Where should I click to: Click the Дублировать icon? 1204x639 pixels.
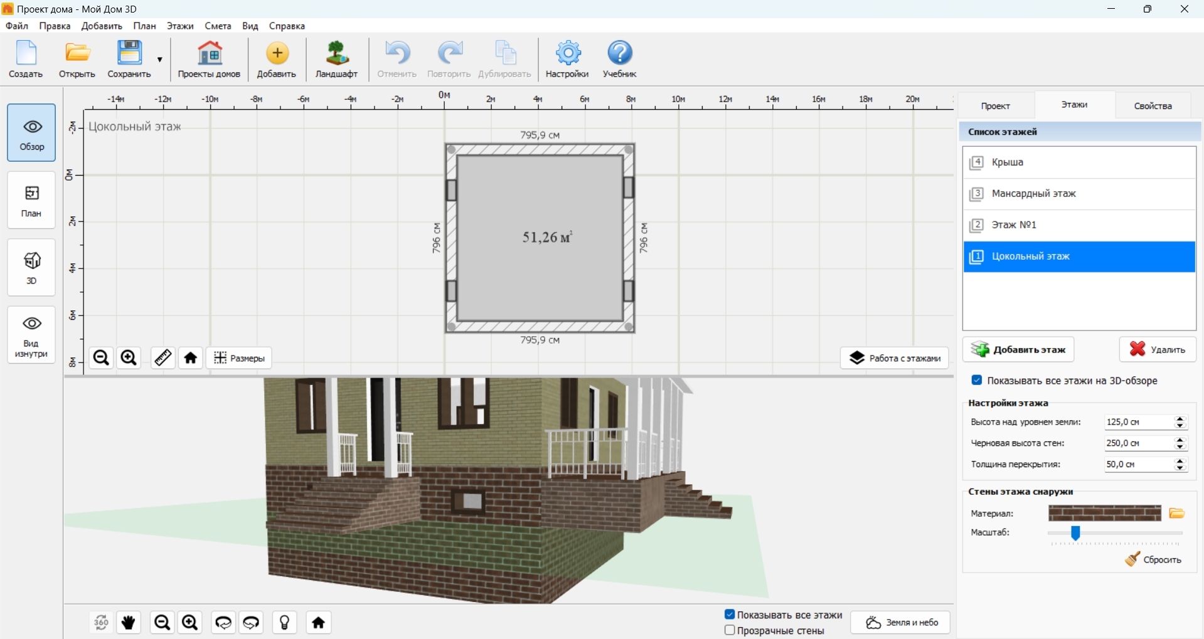click(505, 60)
